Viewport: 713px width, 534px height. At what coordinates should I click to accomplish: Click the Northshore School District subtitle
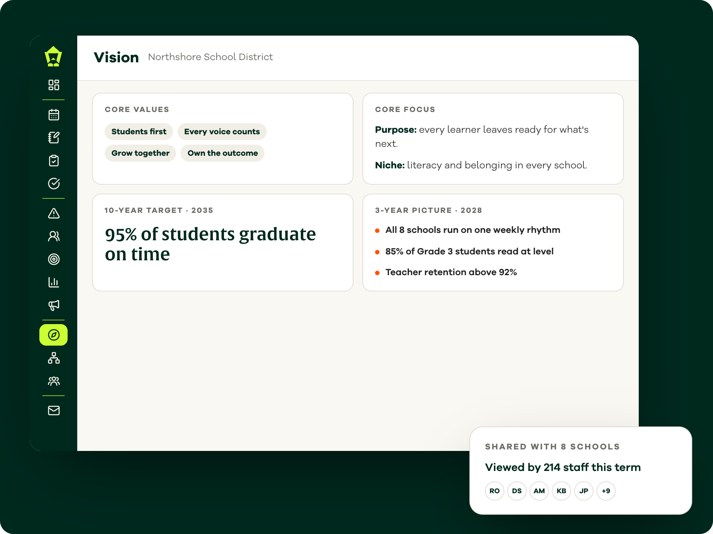[x=210, y=57]
